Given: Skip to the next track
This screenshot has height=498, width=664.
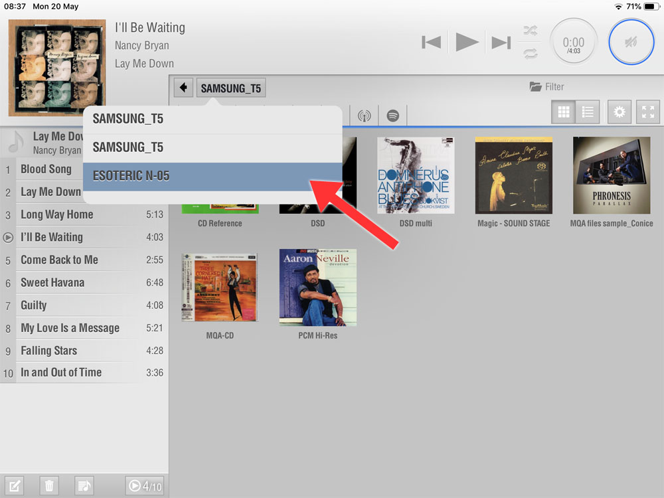Looking at the screenshot, I should tap(501, 42).
